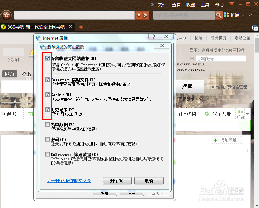Click 取消 in the delete history dialog

point(149,181)
